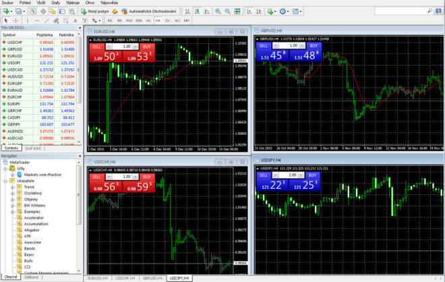The height and width of the screenshot is (282, 445).
Task: Click Nový pokyn button
Action: pyautogui.click(x=95, y=11)
